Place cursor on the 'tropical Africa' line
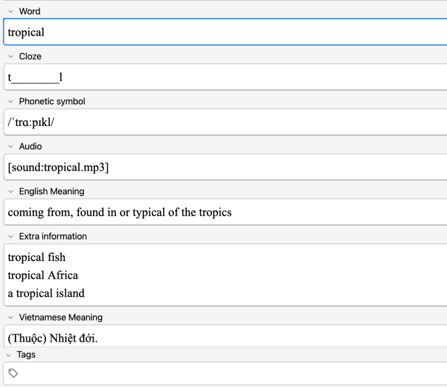Image resolution: width=447 pixels, height=387 pixels. [43, 276]
